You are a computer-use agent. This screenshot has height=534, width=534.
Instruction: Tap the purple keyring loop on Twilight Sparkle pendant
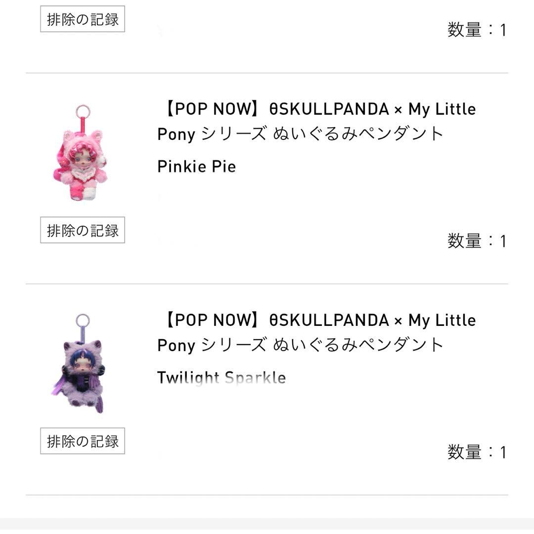click(x=83, y=320)
